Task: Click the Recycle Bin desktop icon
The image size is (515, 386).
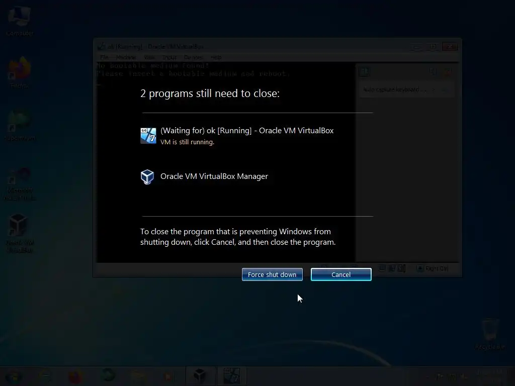Action: [x=490, y=334]
